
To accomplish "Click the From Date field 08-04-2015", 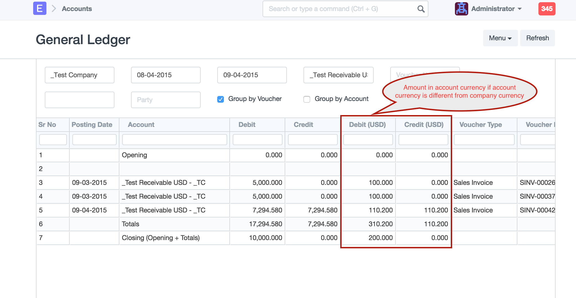I will [x=166, y=75].
